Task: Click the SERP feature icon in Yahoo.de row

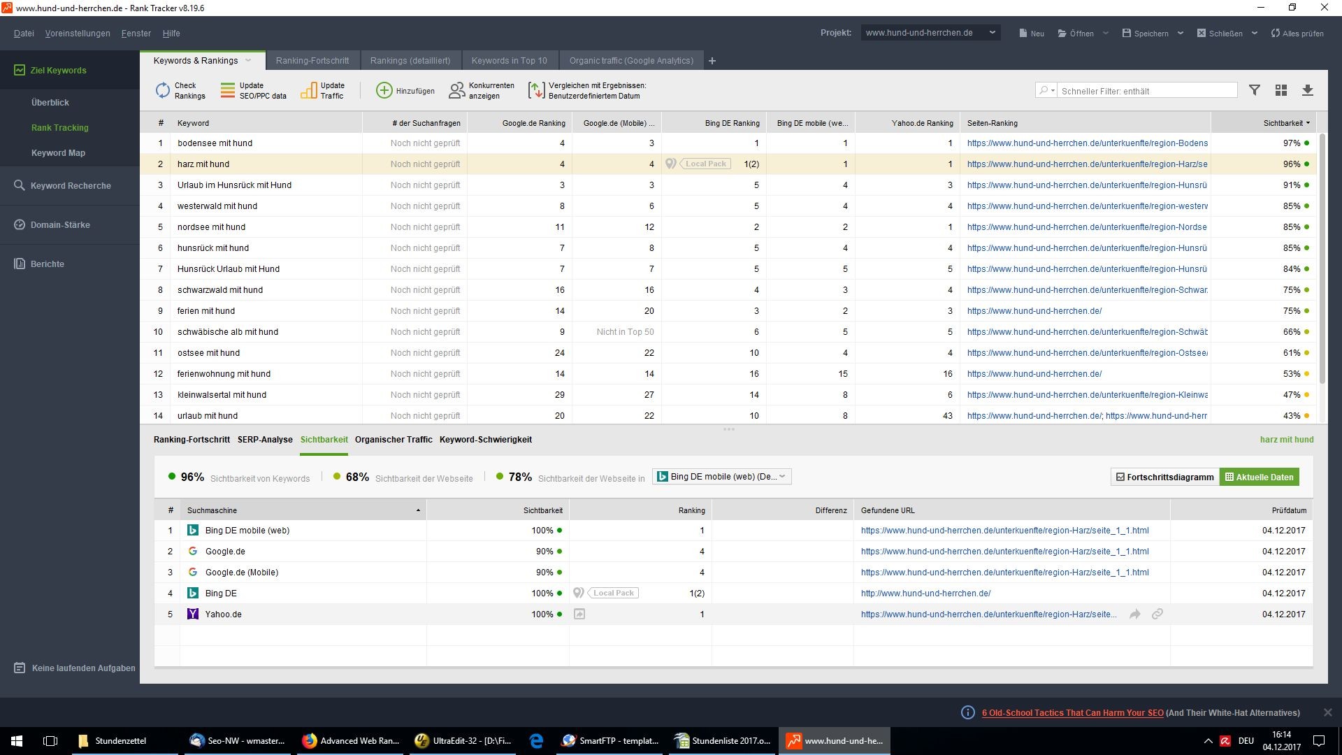Action: click(579, 614)
